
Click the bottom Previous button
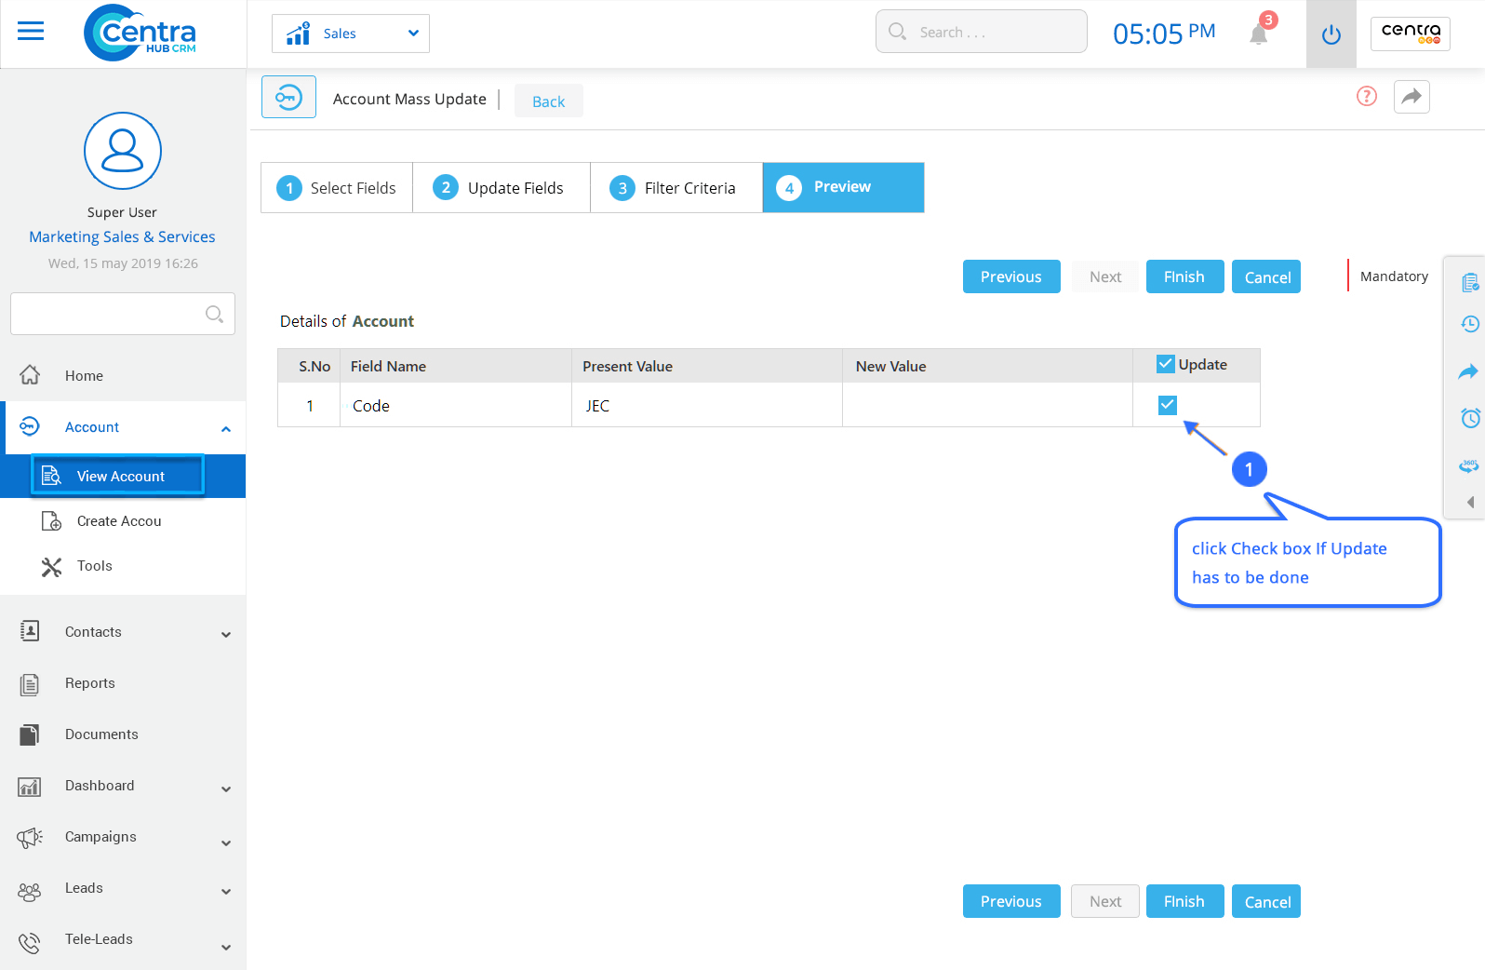click(1011, 901)
